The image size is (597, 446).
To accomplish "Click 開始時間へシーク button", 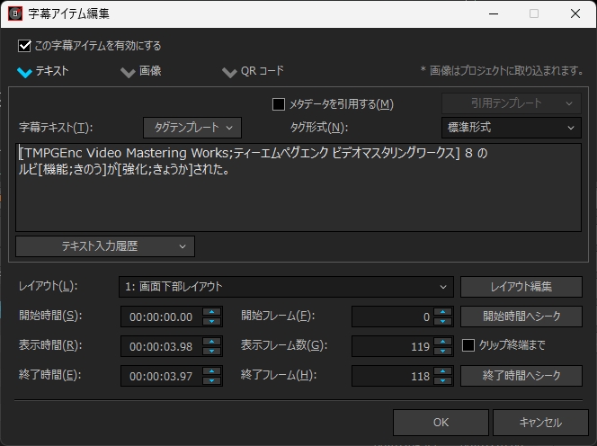I will pos(521,317).
